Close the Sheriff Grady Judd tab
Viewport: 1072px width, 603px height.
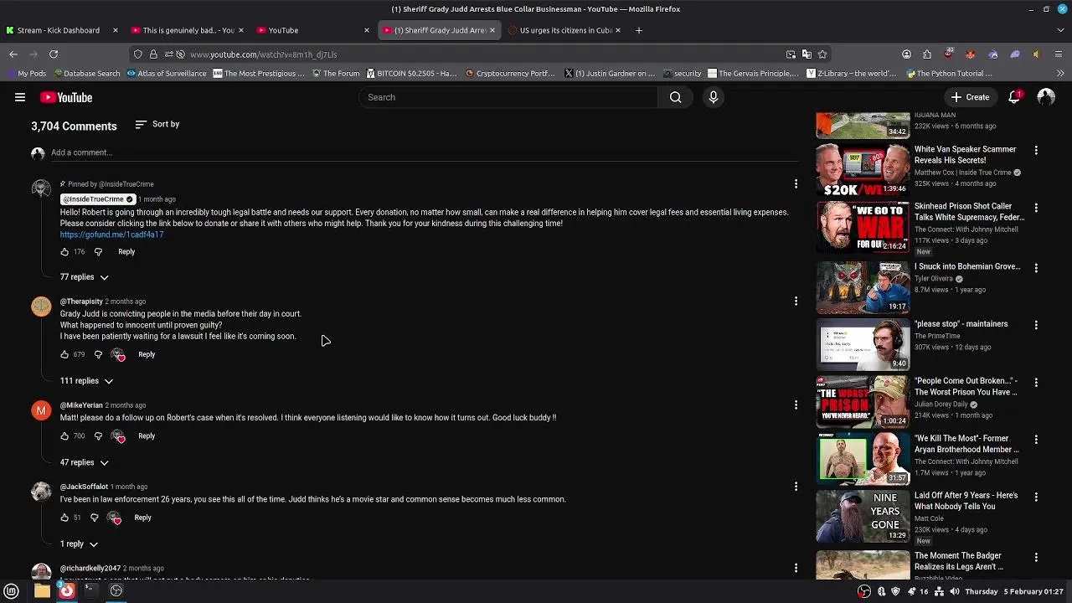point(492,30)
